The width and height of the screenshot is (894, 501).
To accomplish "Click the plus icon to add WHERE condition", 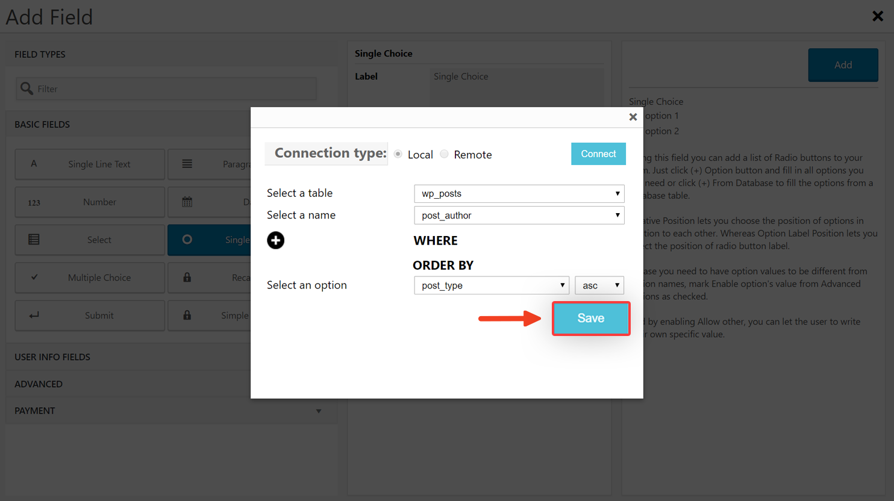I will [x=276, y=240].
